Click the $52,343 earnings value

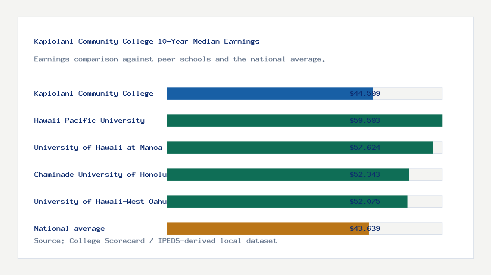pyautogui.click(x=365, y=174)
